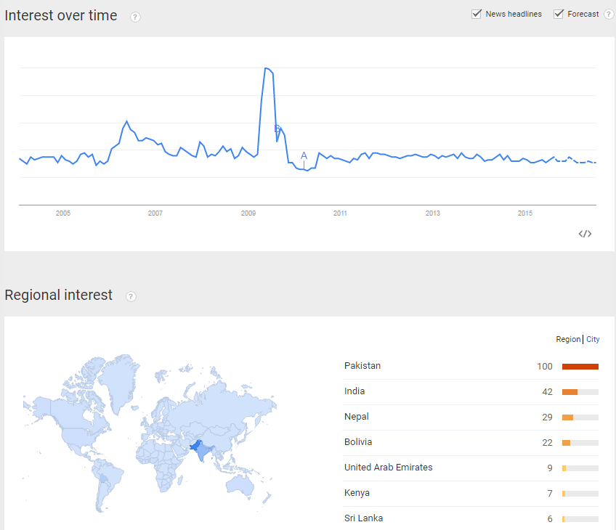The width and height of the screenshot is (616, 530).
Task: Select news headline marker B on chart
Action: click(x=277, y=129)
